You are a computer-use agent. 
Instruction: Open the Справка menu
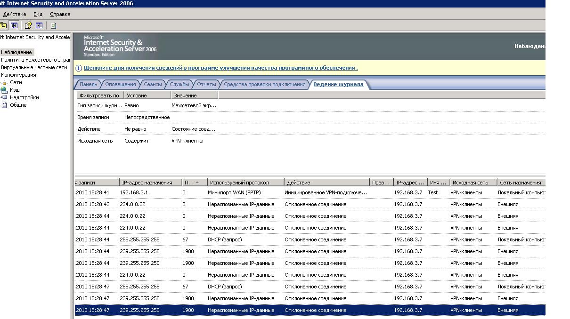point(60,14)
